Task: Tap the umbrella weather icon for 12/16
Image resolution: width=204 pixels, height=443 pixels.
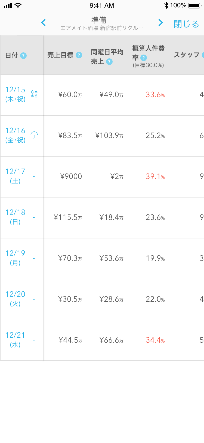Action: [34, 135]
